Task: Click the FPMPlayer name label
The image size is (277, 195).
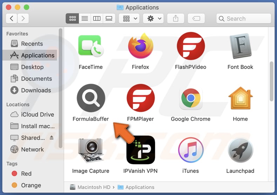Action: pyautogui.click(x=141, y=119)
